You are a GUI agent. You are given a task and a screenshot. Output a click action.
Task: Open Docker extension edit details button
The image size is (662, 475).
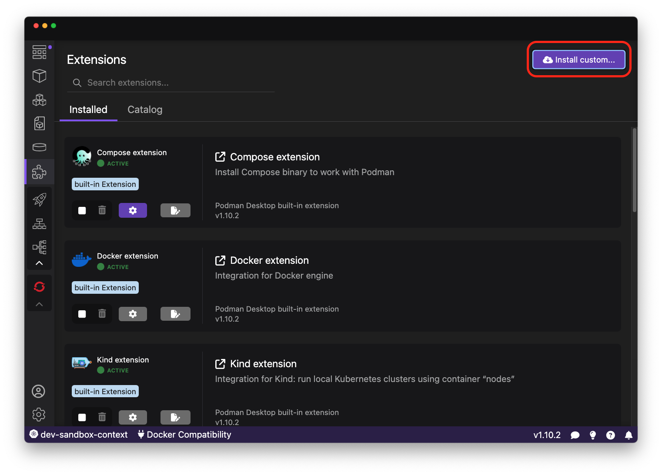pos(175,314)
